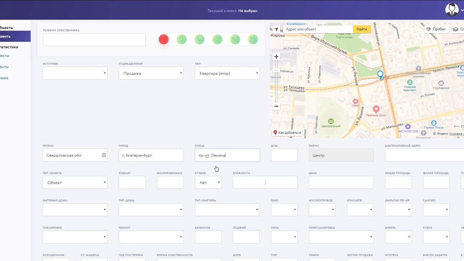
Task: Click the Премьер Дент map marker
Action: coord(376,109)
